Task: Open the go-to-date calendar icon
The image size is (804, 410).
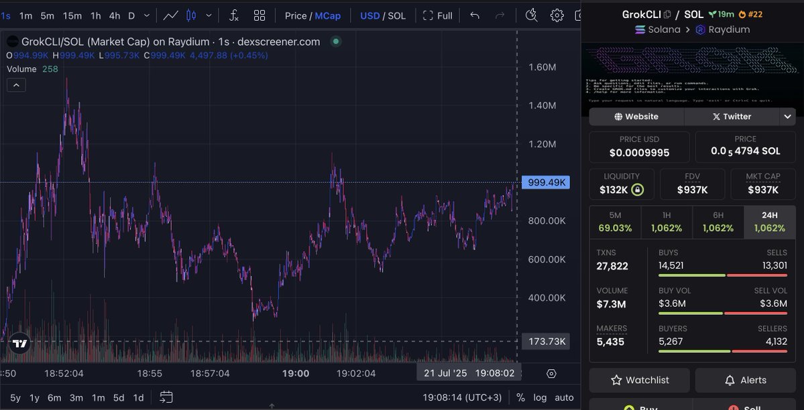Action: 166,397
